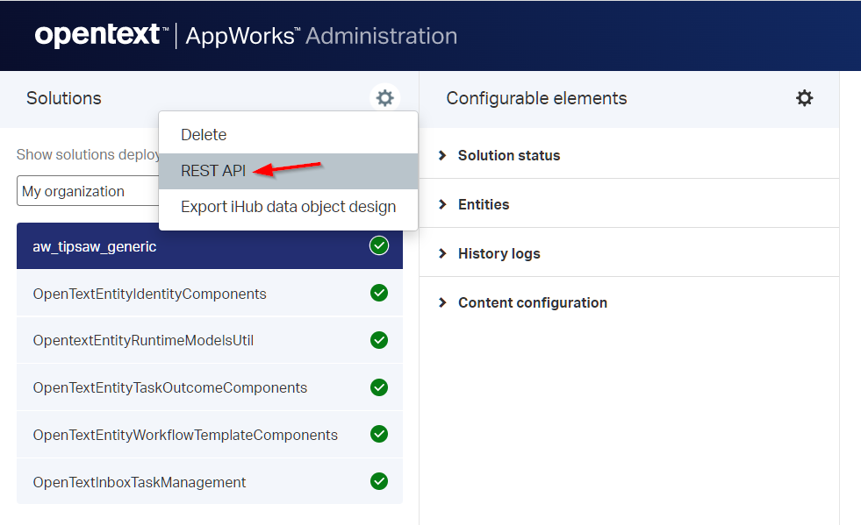Click the Show solutions deployed label
The width and height of the screenshot is (861, 525).
coord(88,155)
